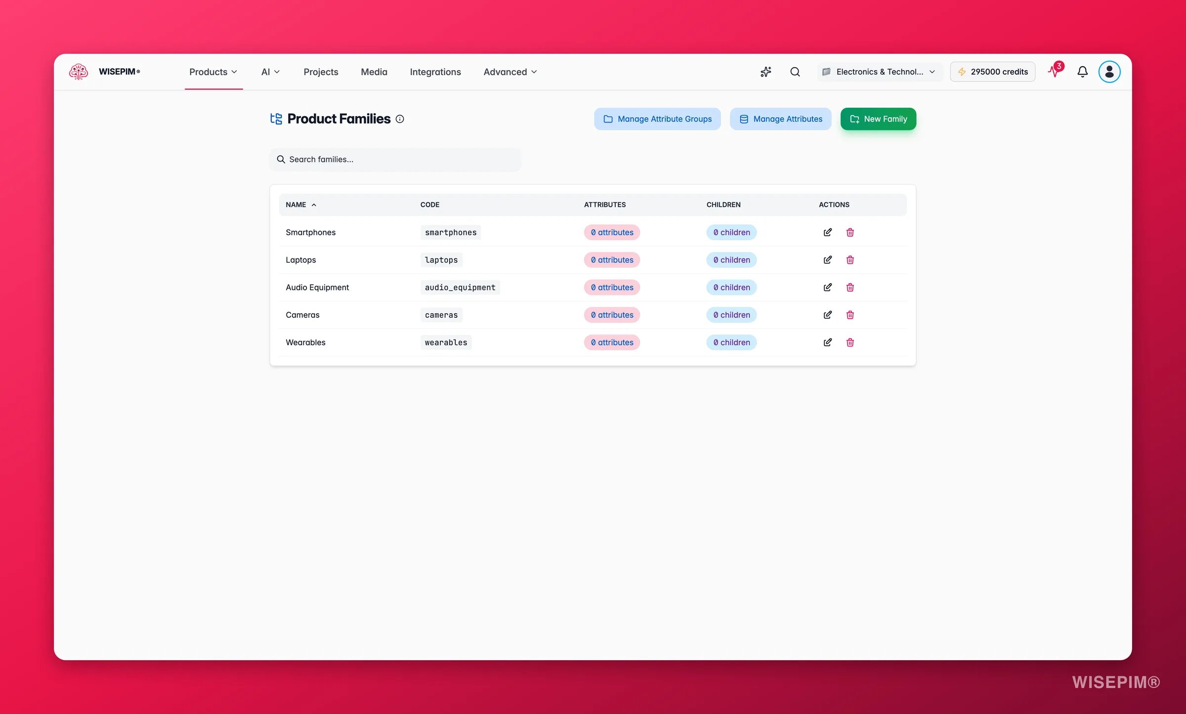Click the audio_equipment code tag
Screen dimensions: 1186x714
pyautogui.click(x=460, y=288)
